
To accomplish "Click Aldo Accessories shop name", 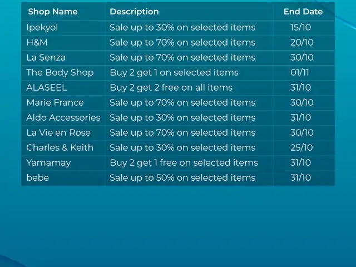I will pos(63,117).
